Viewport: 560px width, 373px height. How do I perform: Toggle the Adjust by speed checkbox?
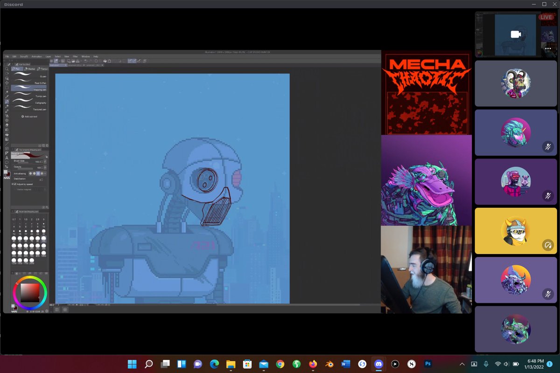[x=14, y=184]
